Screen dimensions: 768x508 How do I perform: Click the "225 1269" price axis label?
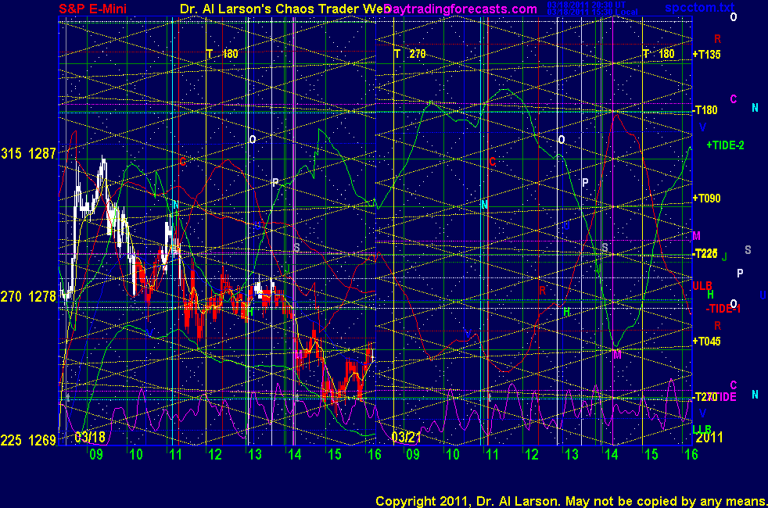tap(28, 441)
